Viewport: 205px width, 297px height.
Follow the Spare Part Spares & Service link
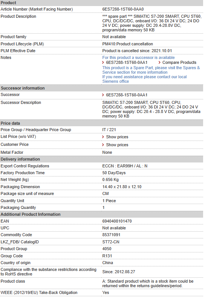pyautogui.click(x=151, y=70)
